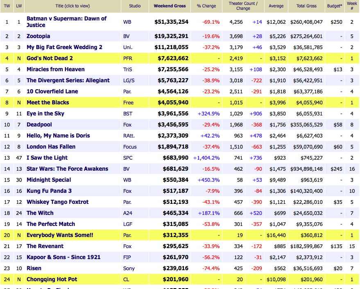Viewport: 360px width, 289px height.
Task: Select Free studio in Meet the Blacks row
Action: 128,103
